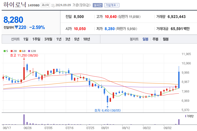Click the 거래량 volume legend swatch
This screenshot has height=131, width=197.
point(185,116)
